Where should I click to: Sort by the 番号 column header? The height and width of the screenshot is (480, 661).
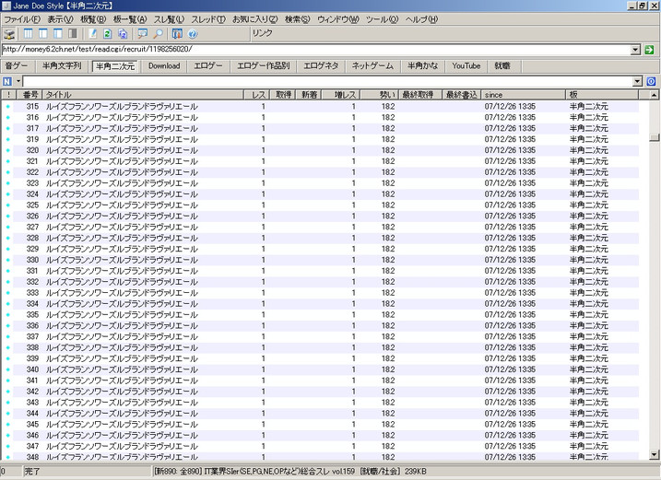pyautogui.click(x=28, y=95)
